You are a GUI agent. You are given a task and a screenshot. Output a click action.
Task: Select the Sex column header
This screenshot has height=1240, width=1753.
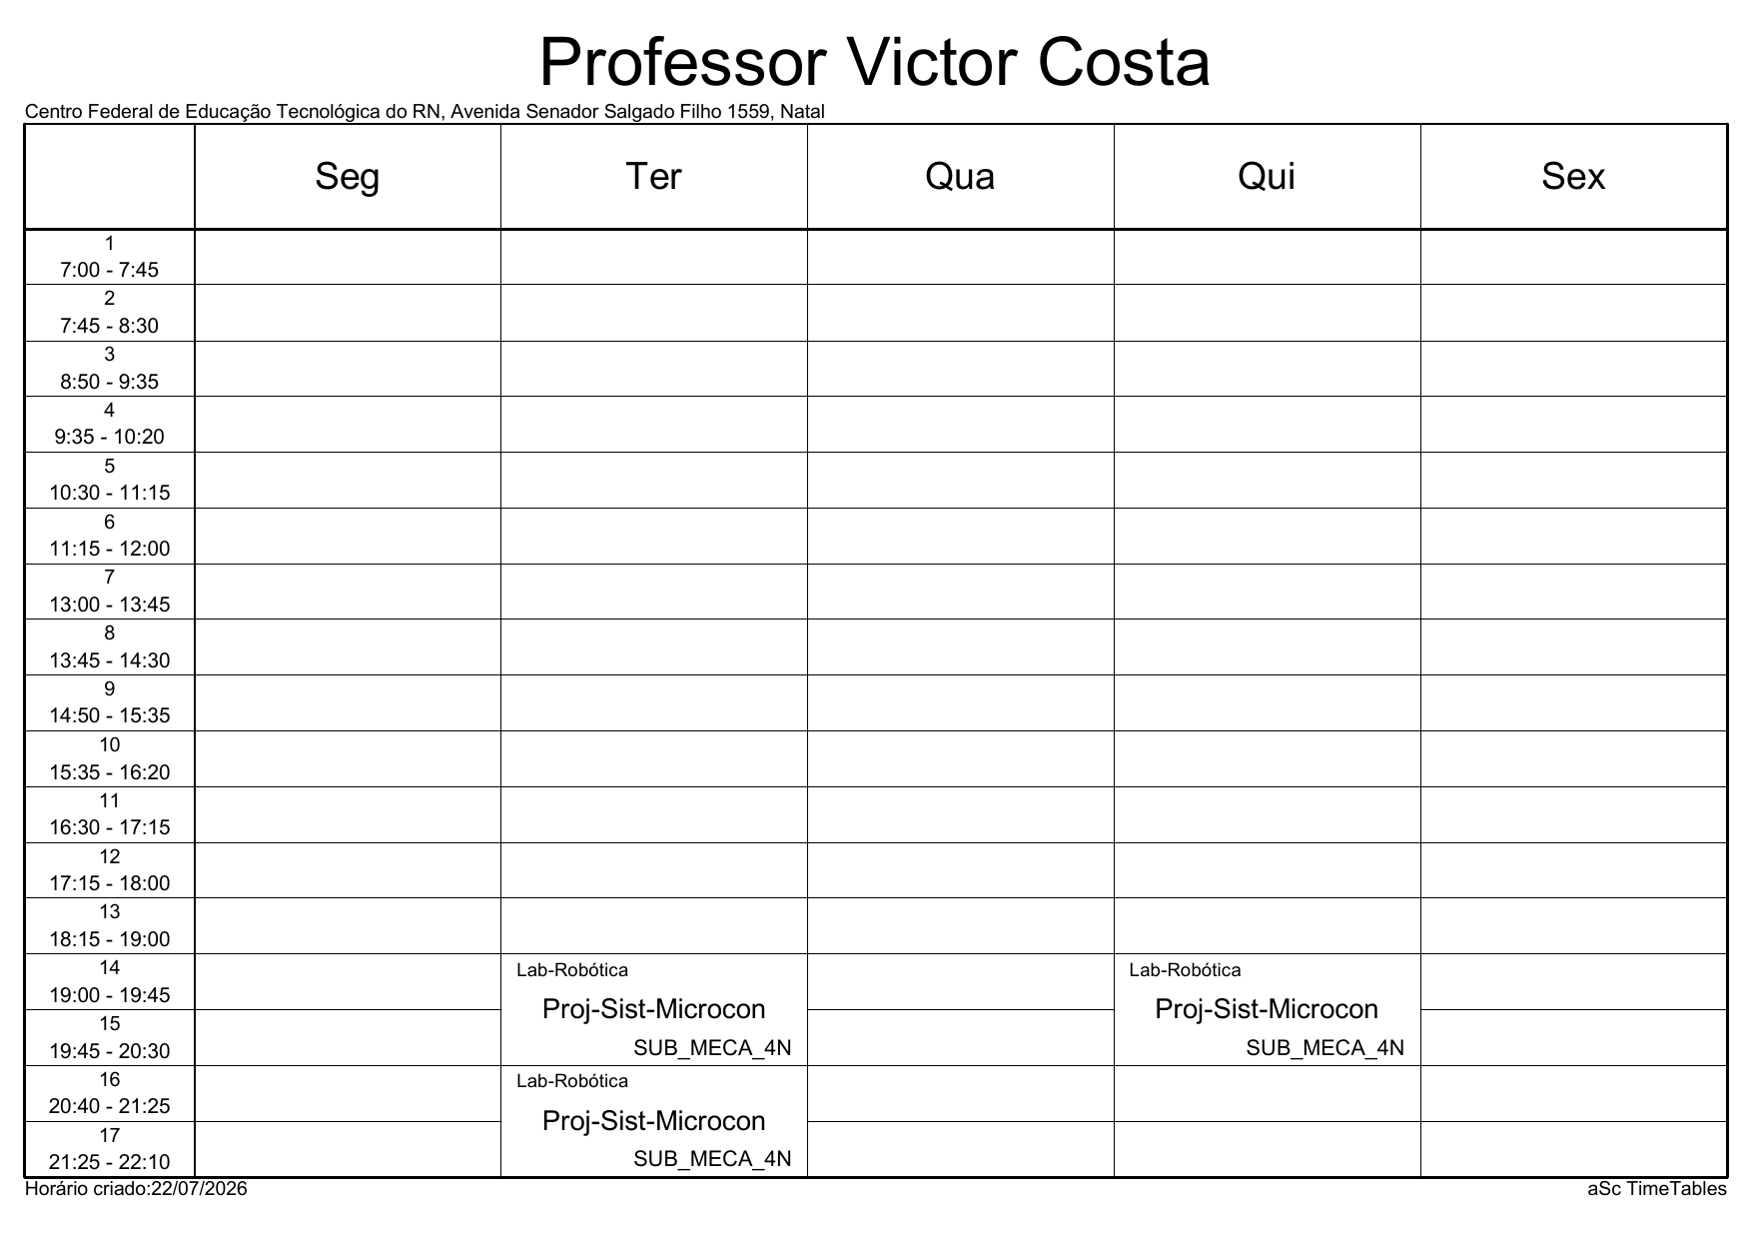[x=1574, y=177]
